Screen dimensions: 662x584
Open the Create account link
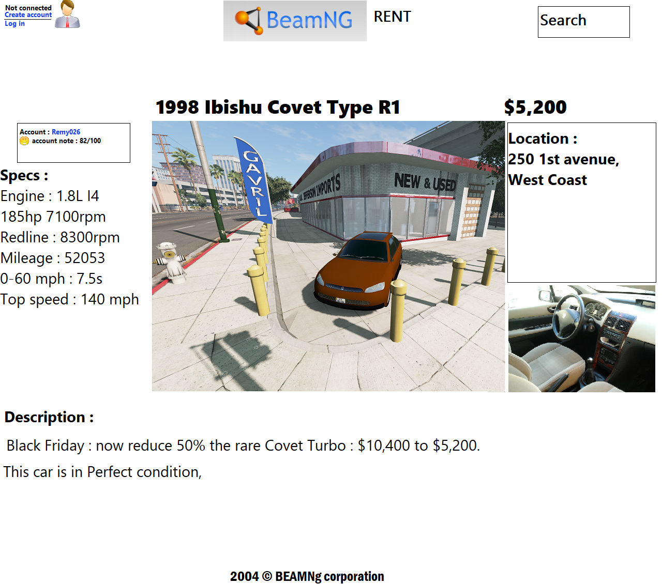click(28, 15)
